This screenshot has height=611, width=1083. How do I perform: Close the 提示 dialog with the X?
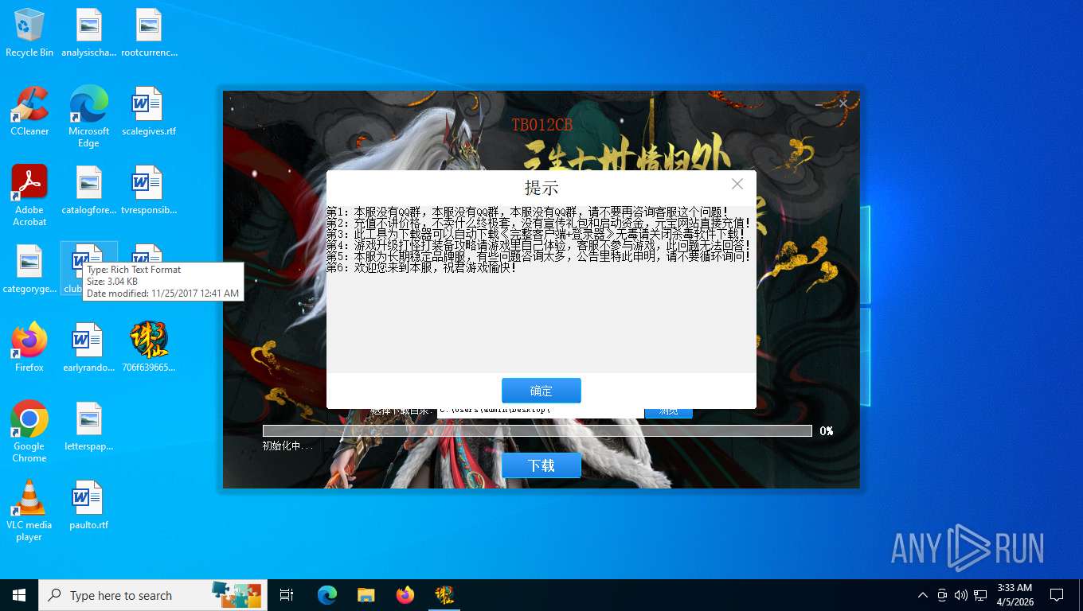[737, 184]
